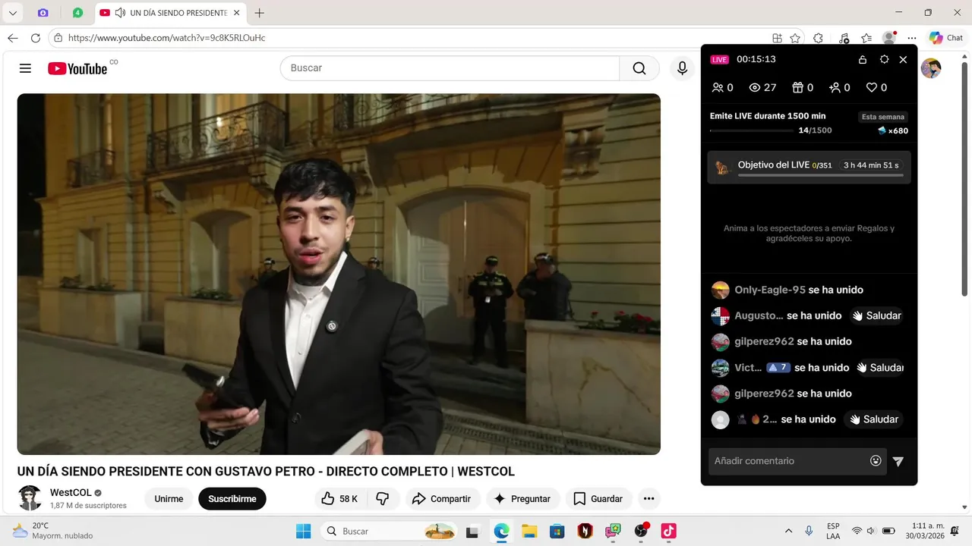The image size is (972, 546).
Task: Click the video player frame
Action: (339, 274)
